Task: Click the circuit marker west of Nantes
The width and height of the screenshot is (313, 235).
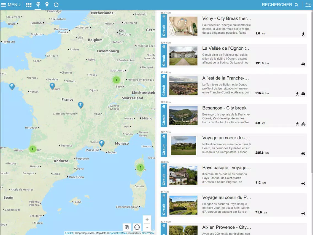Action: point(12,86)
